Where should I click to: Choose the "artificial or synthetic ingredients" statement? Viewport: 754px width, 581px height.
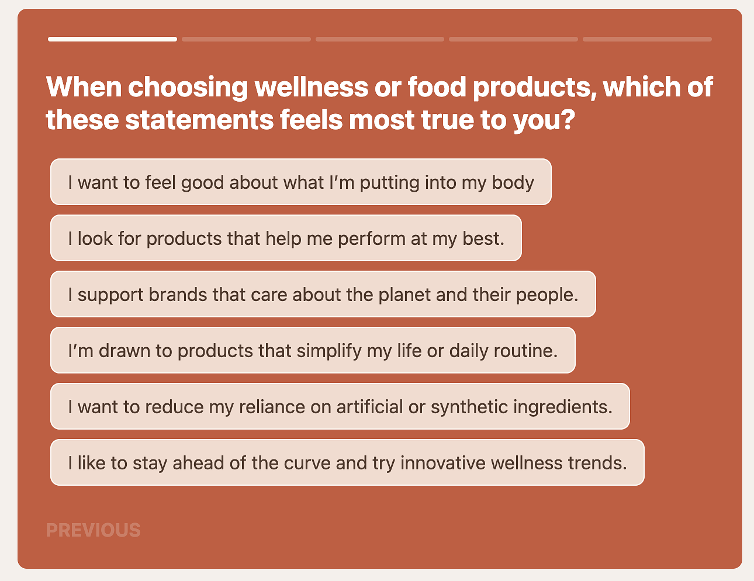340,406
